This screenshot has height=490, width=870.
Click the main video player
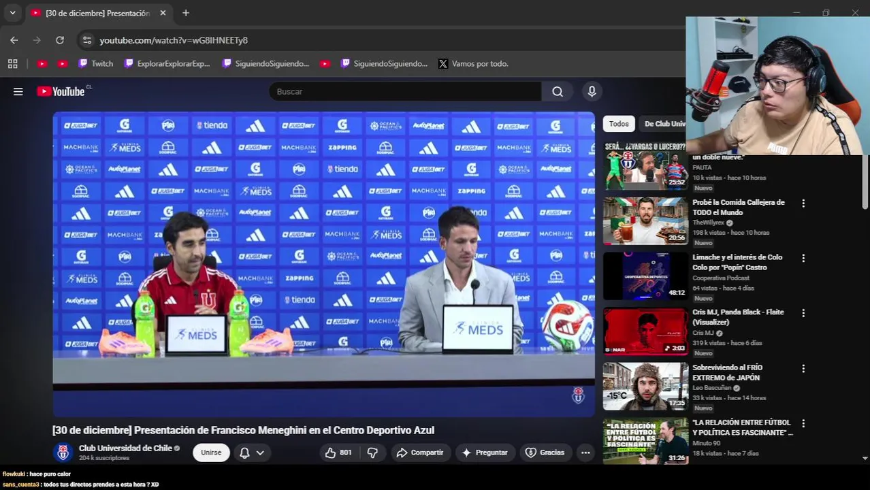323,264
